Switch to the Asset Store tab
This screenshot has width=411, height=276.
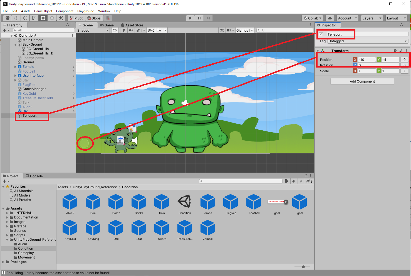coord(132,25)
